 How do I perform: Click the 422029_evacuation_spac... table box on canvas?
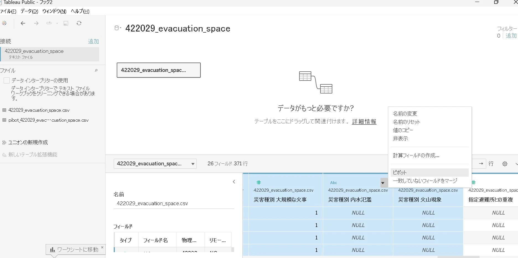pos(159,70)
